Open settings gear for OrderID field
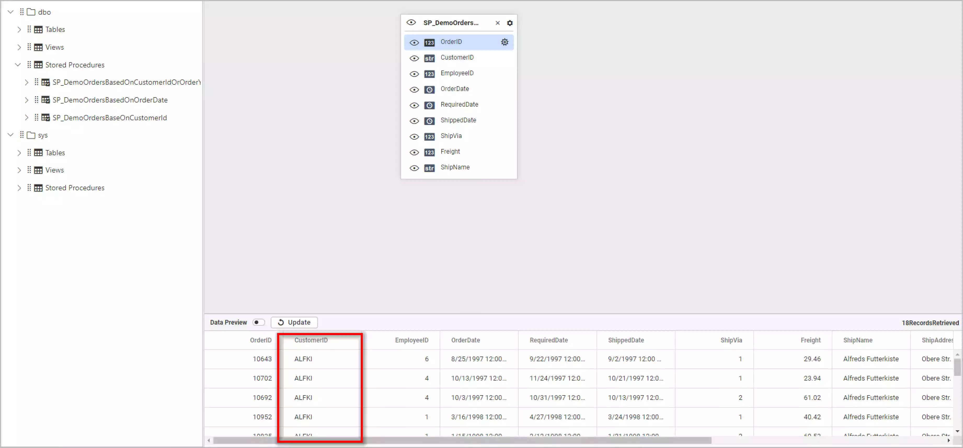Image resolution: width=963 pixels, height=448 pixels. 504,42
